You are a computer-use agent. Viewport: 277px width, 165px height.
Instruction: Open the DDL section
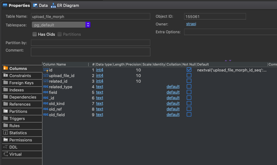tap(22, 147)
